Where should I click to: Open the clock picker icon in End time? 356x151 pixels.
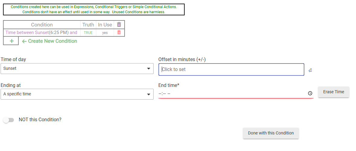coord(310,94)
